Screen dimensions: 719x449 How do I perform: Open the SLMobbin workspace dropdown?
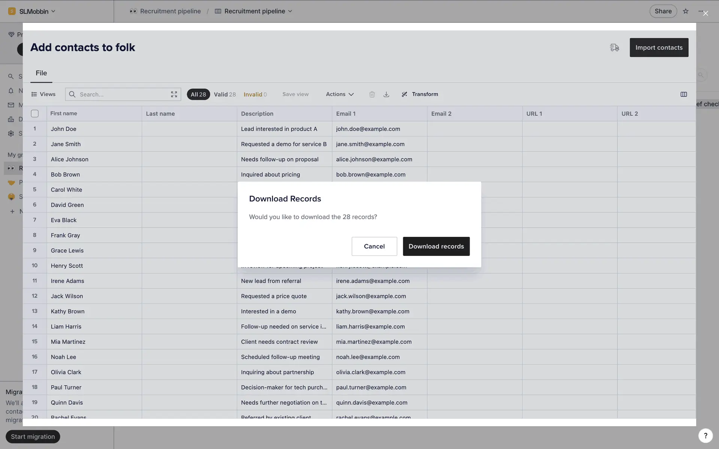(x=34, y=11)
